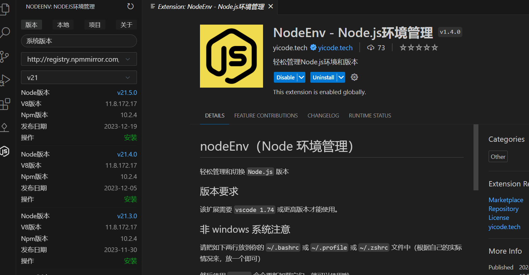Expand the Uninstall button dropdown arrow

(x=341, y=77)
